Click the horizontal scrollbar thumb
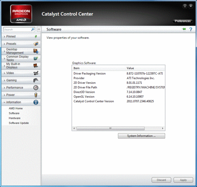Screen dimensions: 197x187 point(111,128)
